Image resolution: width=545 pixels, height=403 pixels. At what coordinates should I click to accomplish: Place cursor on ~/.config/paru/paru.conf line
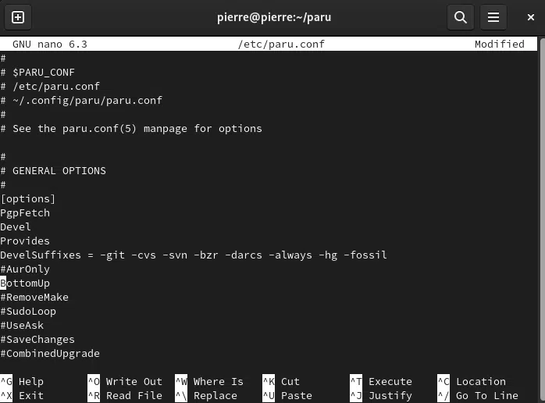(81, 101)
